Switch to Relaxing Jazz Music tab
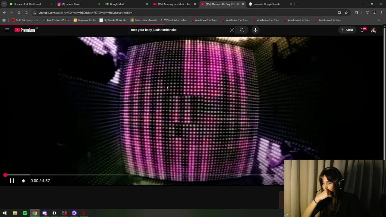The height and width of the screenshot is (217, 386). pos(175,4)
